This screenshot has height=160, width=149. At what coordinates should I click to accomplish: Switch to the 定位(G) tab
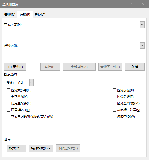40,15
